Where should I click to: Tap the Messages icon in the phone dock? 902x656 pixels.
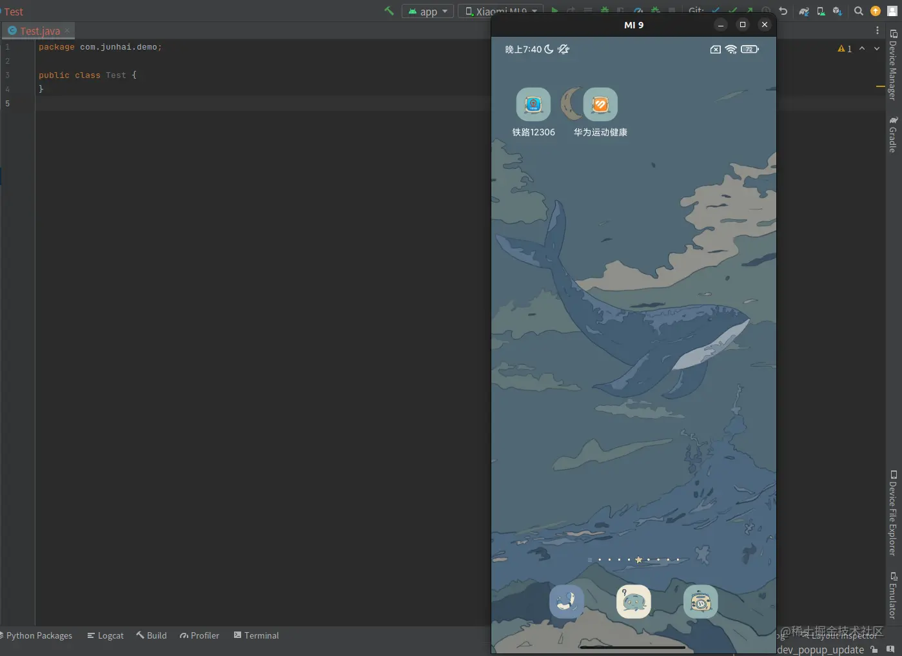pyautogui.click(x=634, y=601)
